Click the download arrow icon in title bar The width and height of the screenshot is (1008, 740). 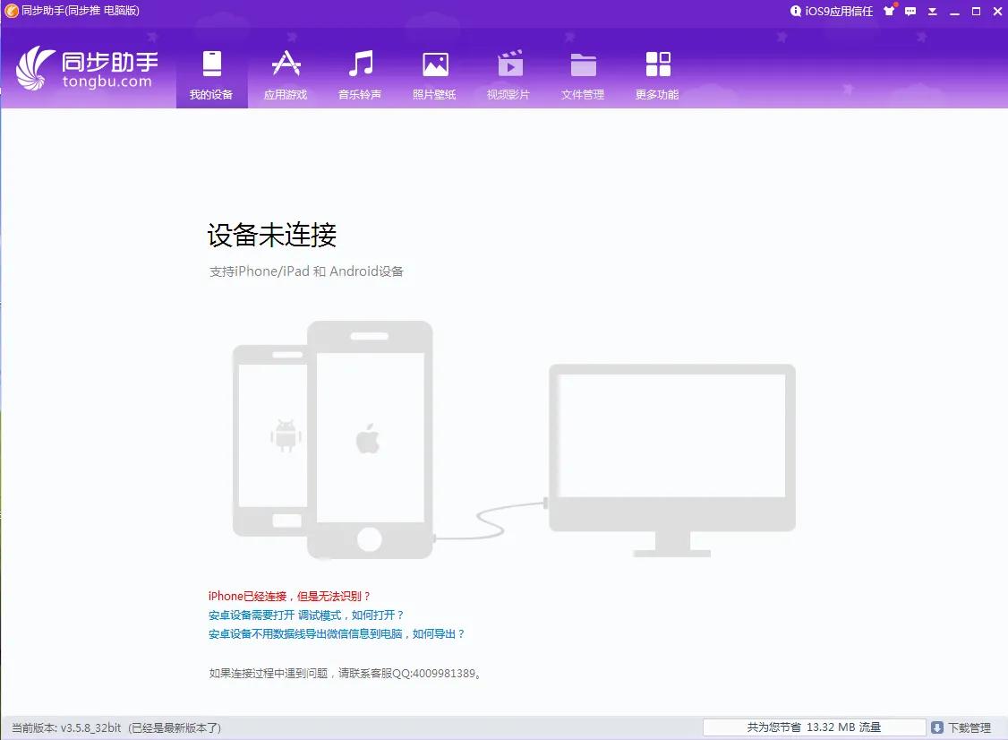931,11
